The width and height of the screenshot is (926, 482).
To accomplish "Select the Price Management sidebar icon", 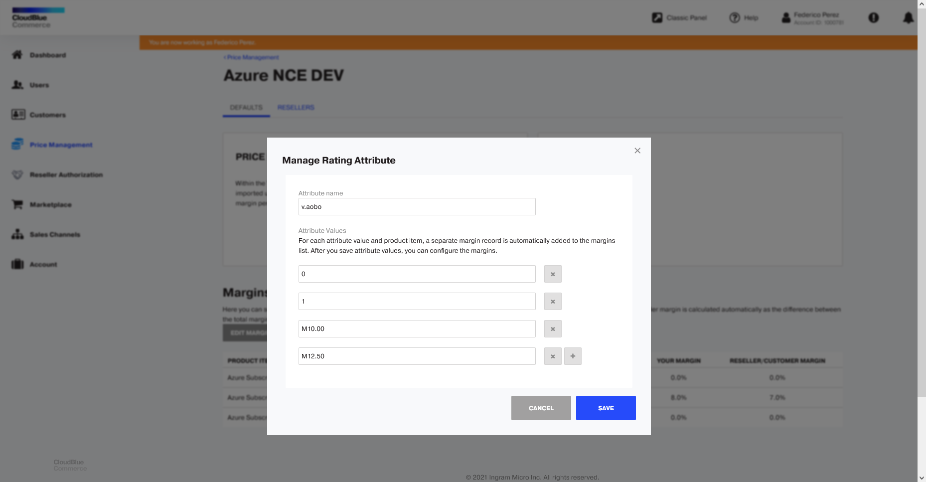I will [x=17, y=145].
